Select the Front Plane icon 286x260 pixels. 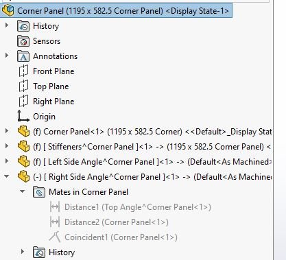pos(23,71)
